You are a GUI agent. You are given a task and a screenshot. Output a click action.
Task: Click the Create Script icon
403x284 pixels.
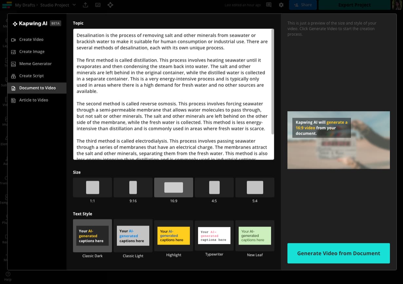[13, 76]
